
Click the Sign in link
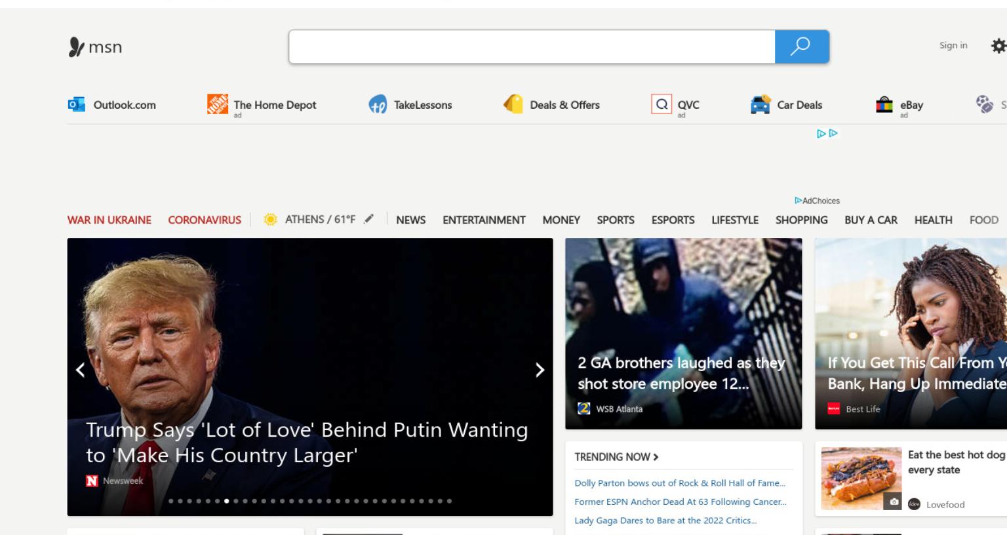(x=953, y=45)
